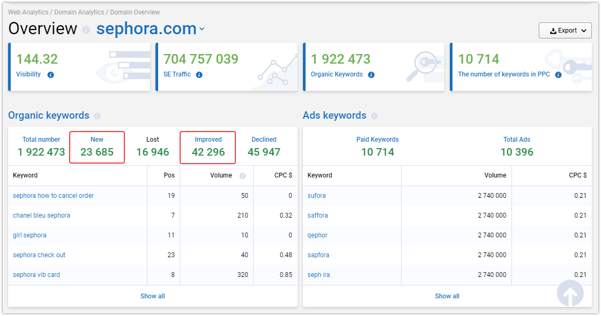Click Show all under Ads keywords table
The image size is (601, 316).
(x=447, y=296)
